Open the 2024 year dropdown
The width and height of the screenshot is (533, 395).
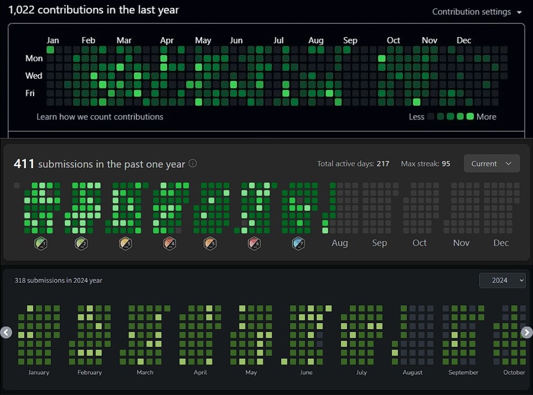coord(503,280)
